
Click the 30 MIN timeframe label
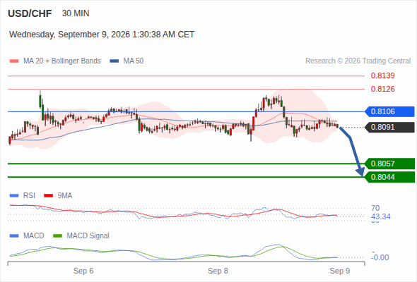click(x=76, y=13)
